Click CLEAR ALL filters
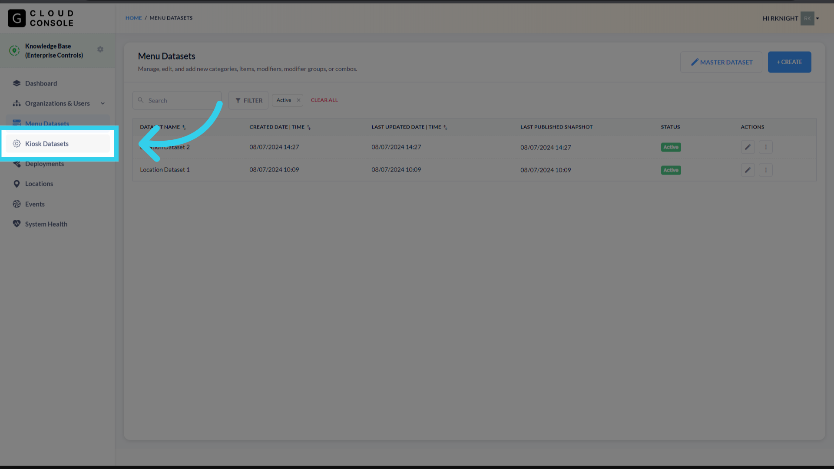 [324, 100]
